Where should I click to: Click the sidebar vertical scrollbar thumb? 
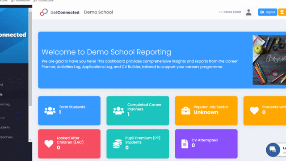tap(30, 59)
